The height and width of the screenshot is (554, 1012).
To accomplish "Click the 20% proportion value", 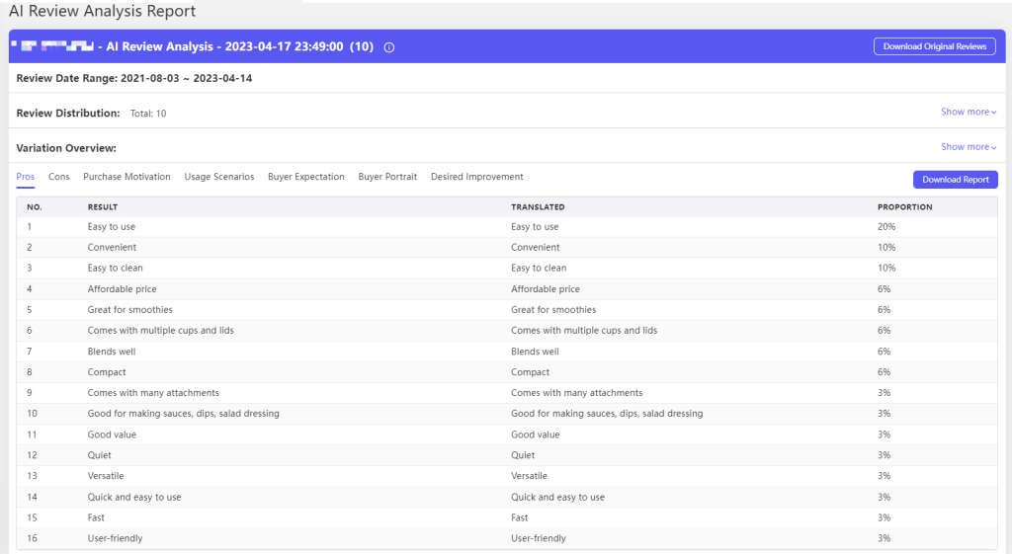I will 886,226.
